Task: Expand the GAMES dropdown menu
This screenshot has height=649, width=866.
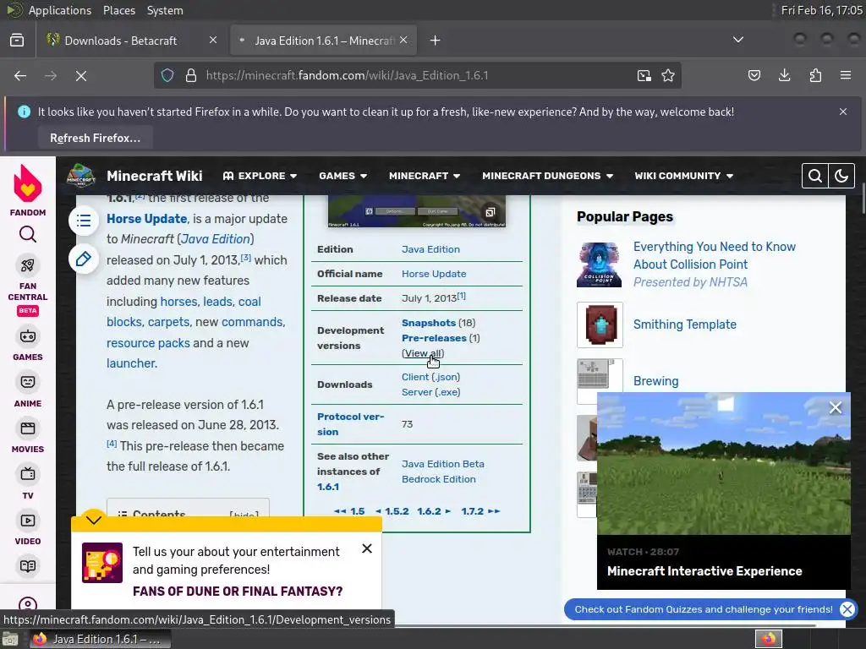Action: tap(343, 176)
